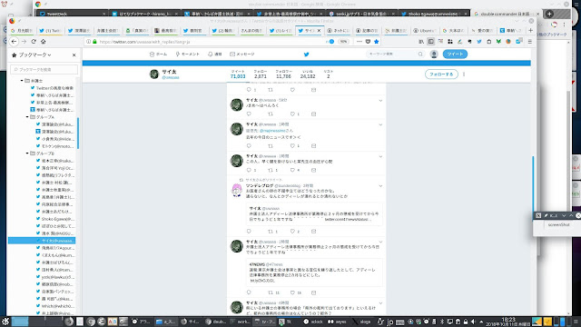581x327 pixels.
Task: Retweet the この人、早く腰を tweet
Action: pos(271,170)
